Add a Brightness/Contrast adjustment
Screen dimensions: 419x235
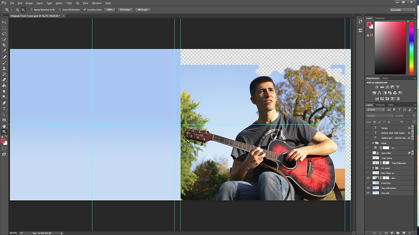pyautogui.click(x=377, y=87)
